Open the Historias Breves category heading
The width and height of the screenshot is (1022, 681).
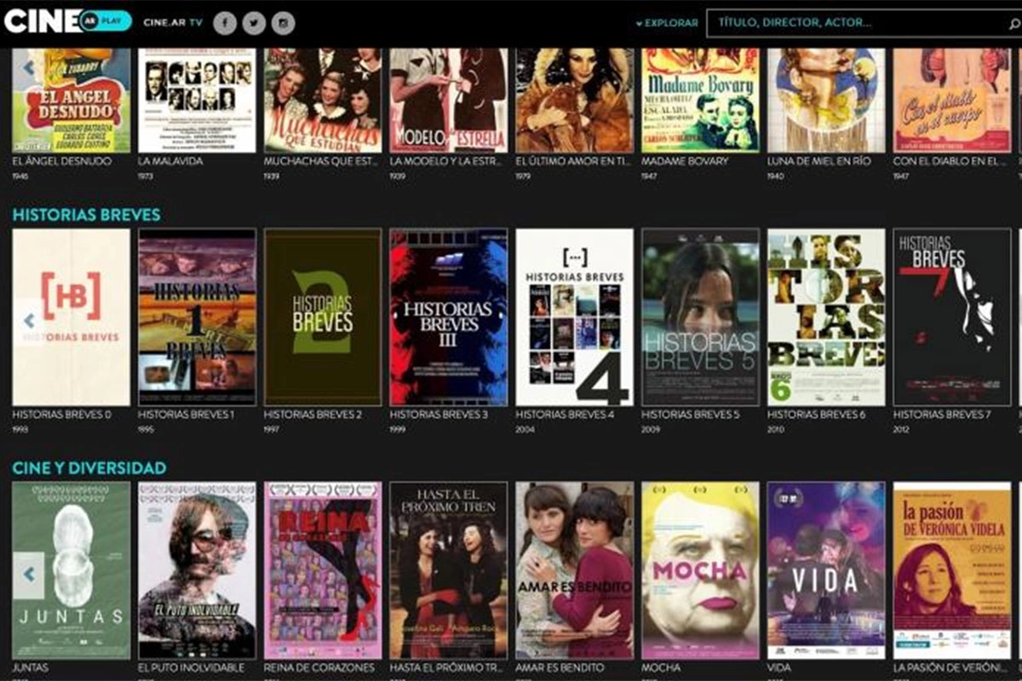[x=86, y=215]
